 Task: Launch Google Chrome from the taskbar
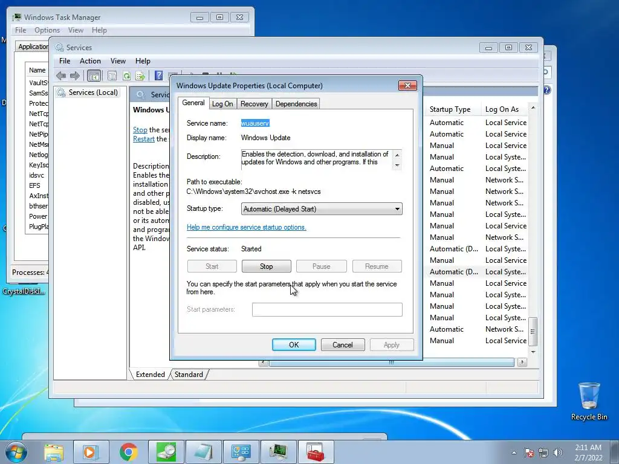tap(129, 452)
